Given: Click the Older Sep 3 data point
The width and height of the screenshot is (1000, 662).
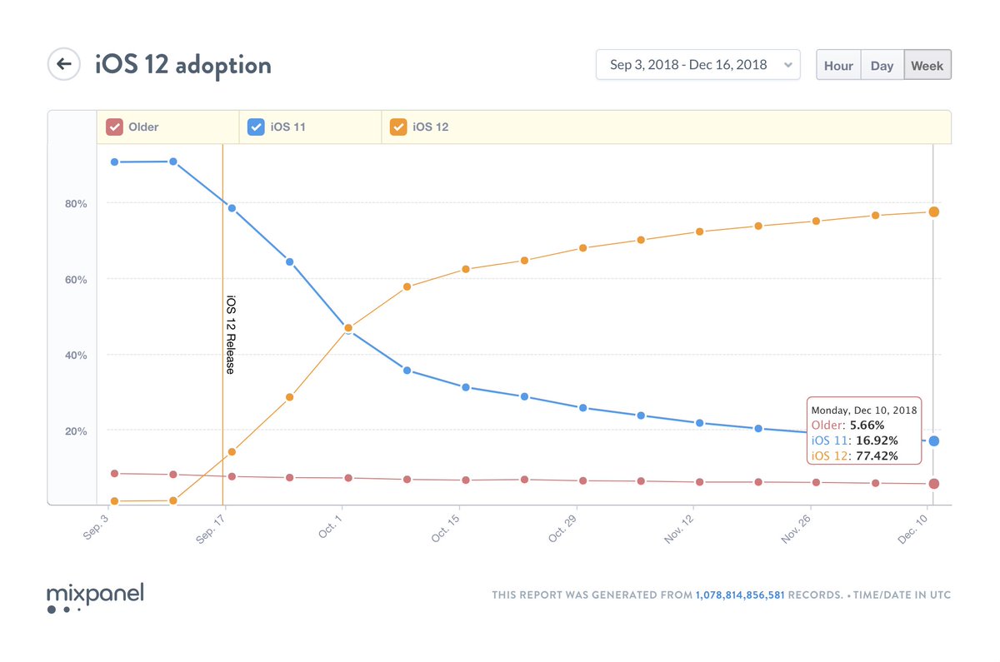Looking at the screenshot, I should tap(114, 473).
